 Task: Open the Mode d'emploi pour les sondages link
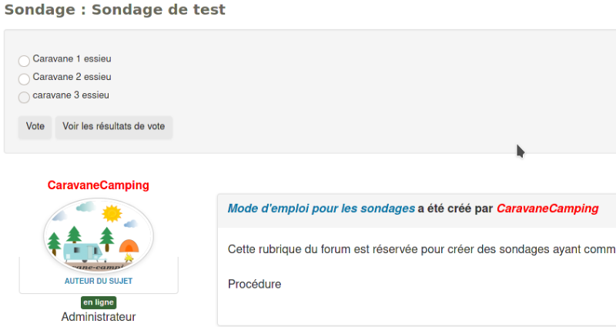coord(321,209)
